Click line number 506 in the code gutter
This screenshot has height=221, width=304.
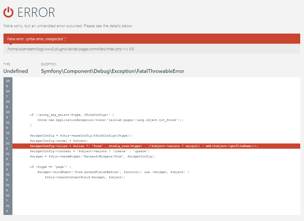tap(8, 84)
